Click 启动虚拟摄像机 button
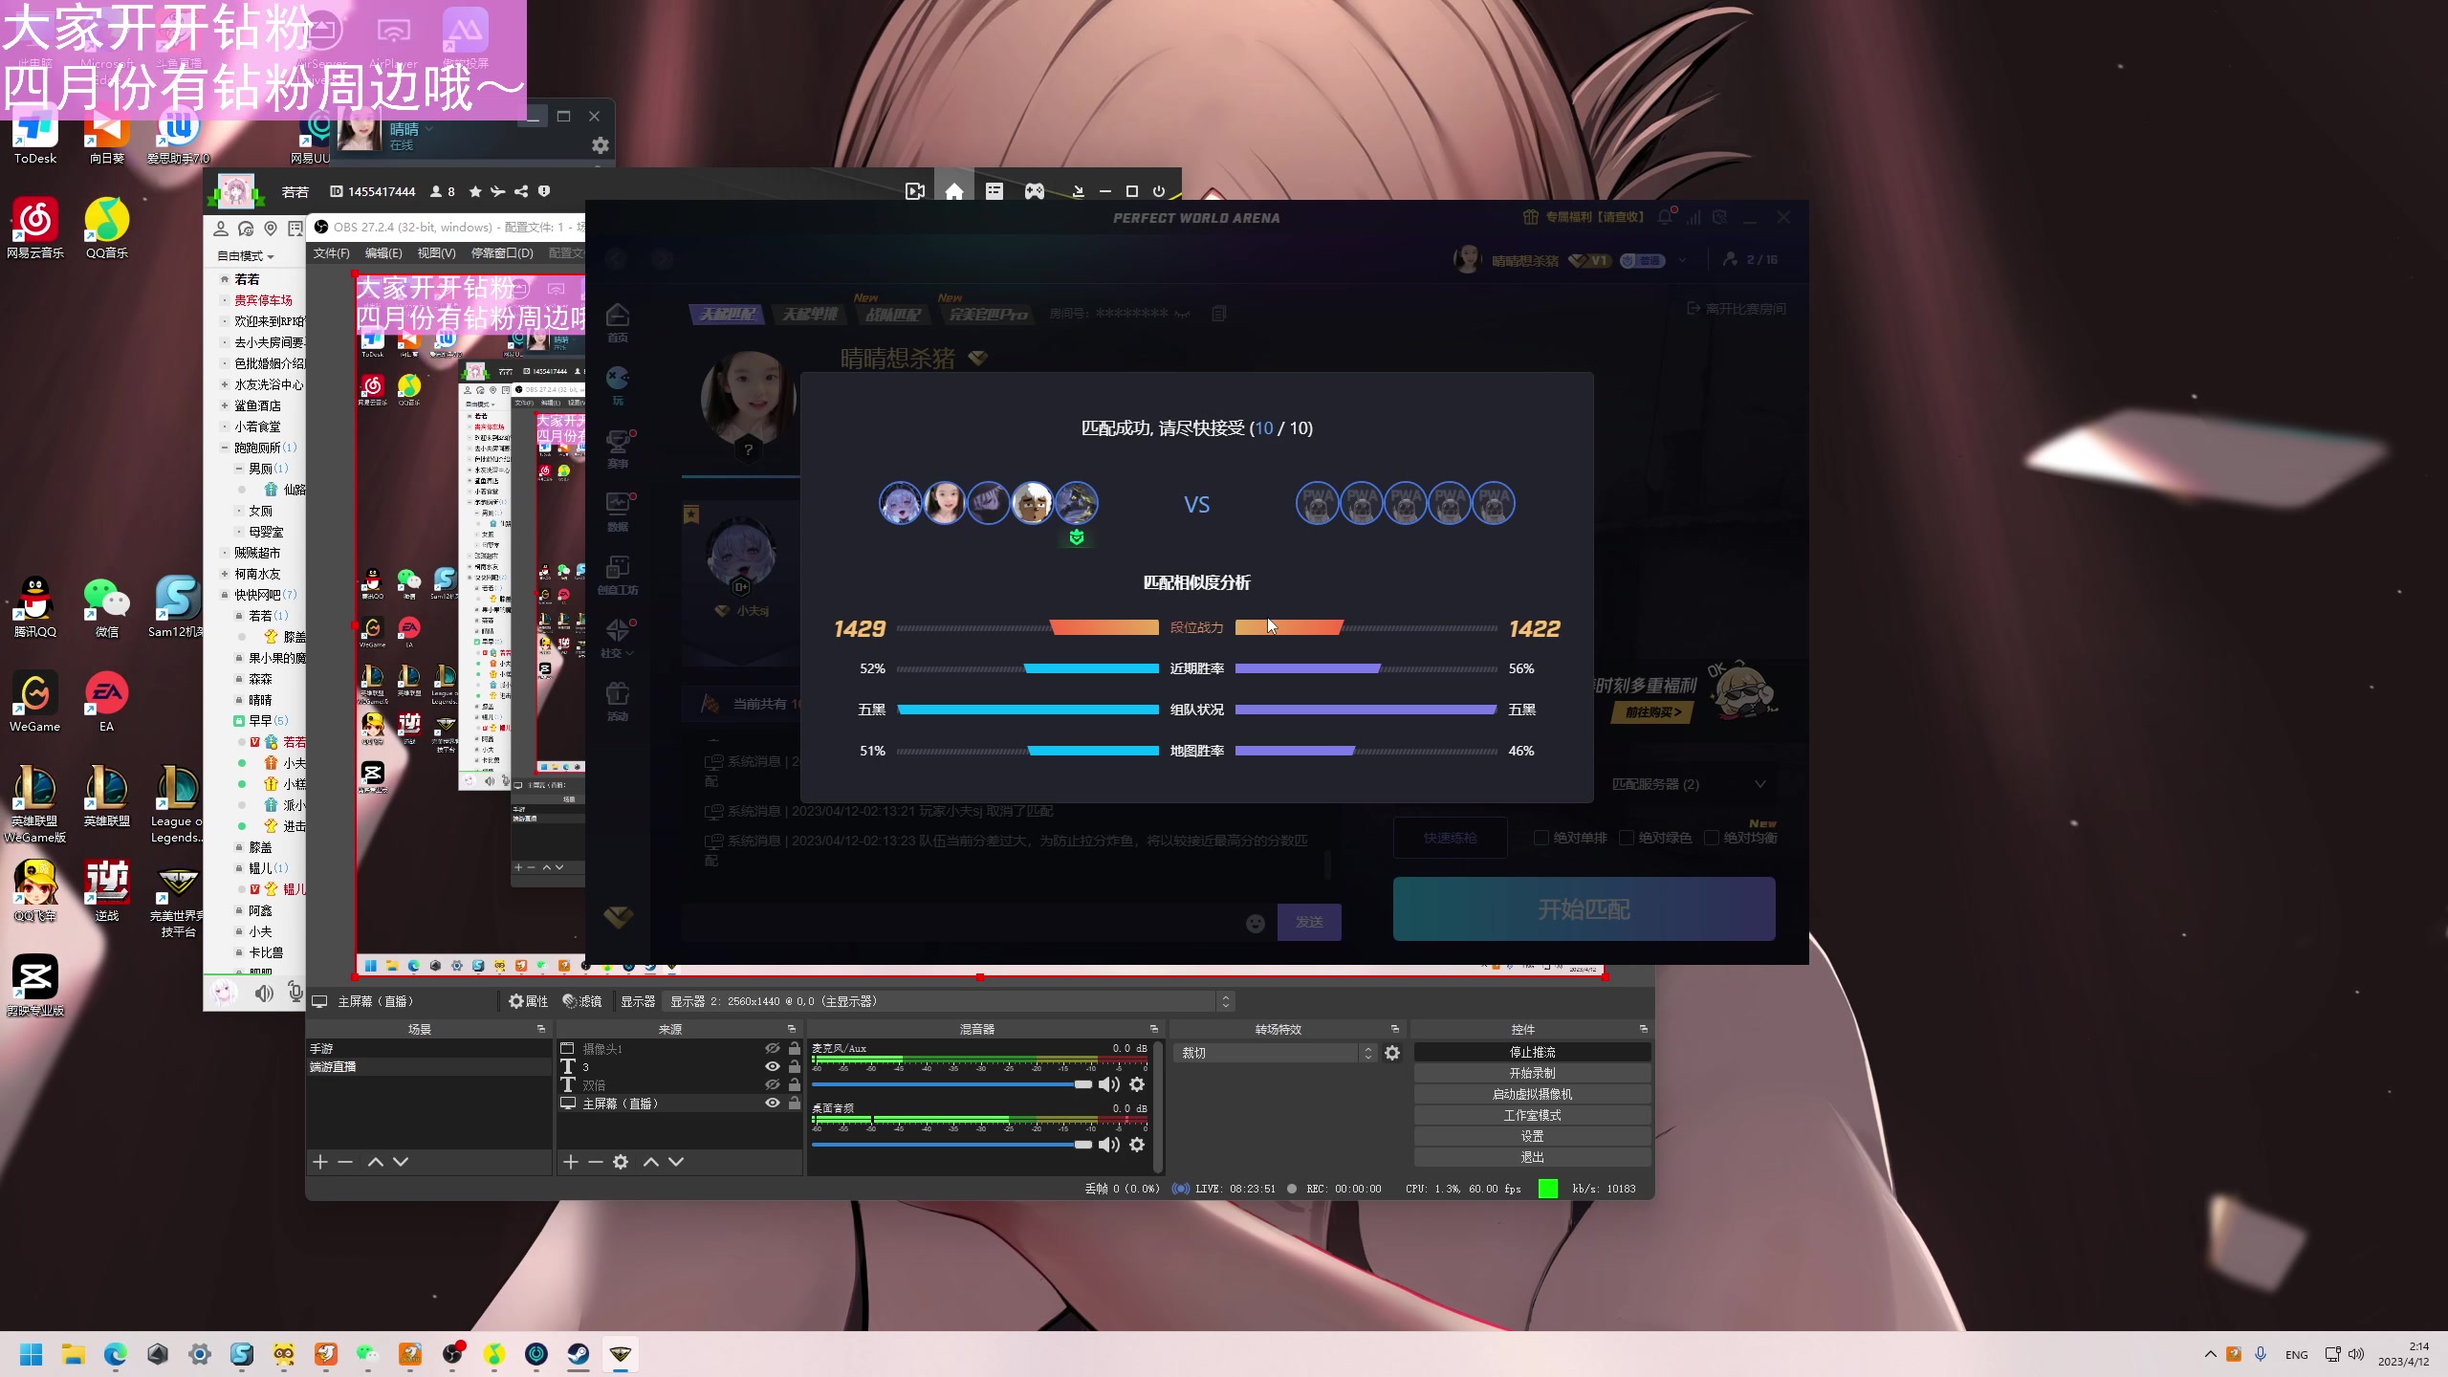Image resolution: width=2448 pixels, height=1377 pixels. (1532, 1094)
